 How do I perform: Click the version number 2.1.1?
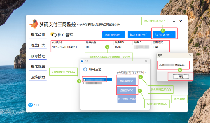click(x=36, y=105)
